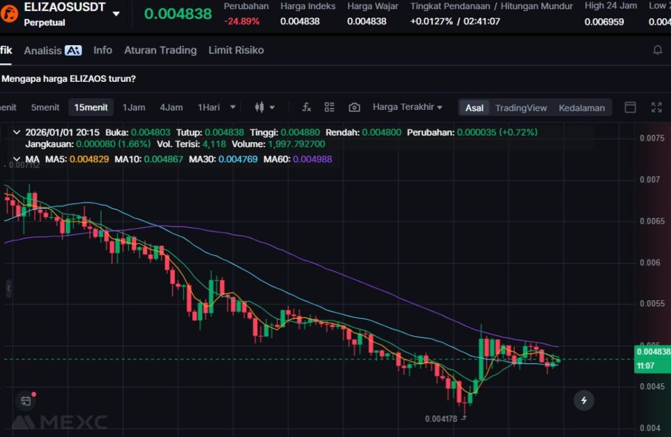Click the chart layout window icon
Image resolution: width=671 pixels, height=437 pixels.
click(630, 107)
